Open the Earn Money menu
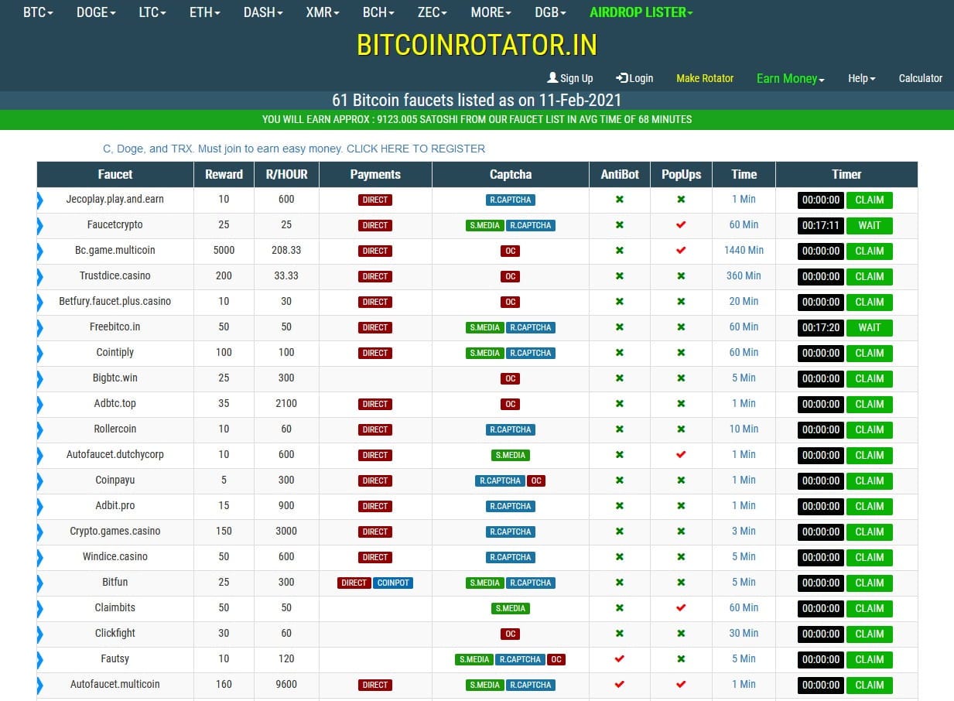Screen dimensions: 954x701 click(x=791, y=78)
